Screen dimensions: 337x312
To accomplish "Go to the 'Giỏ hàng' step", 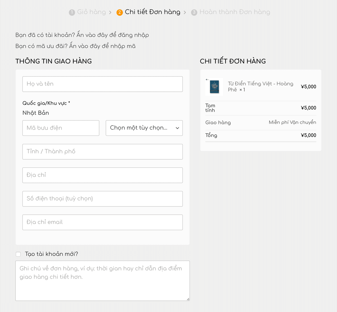I will 92,12.
